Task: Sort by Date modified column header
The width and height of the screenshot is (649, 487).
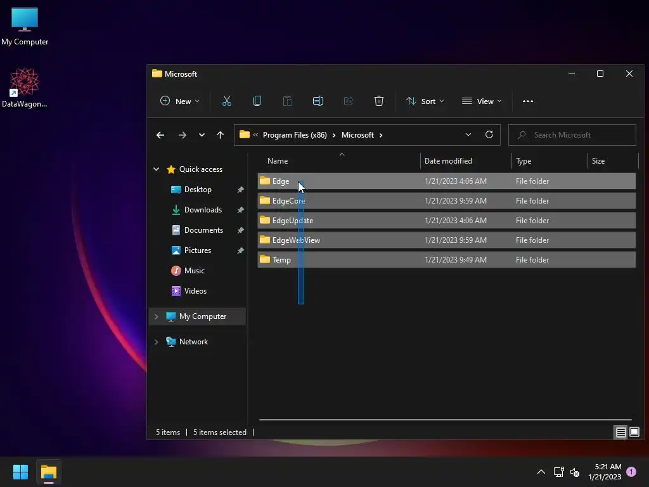Action: [x=466, y=161]
